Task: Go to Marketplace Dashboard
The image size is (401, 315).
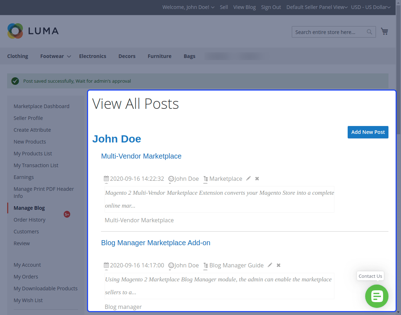Action: click(x=42, y=106)
